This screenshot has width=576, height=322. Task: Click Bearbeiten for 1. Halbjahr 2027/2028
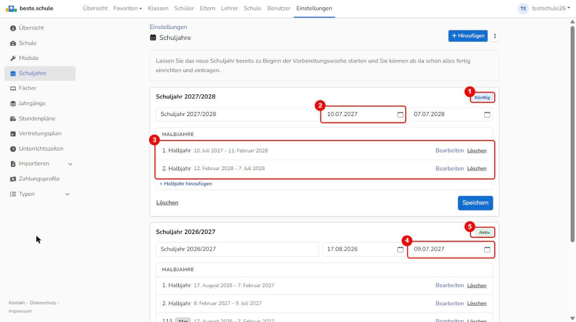pos(450,151)
